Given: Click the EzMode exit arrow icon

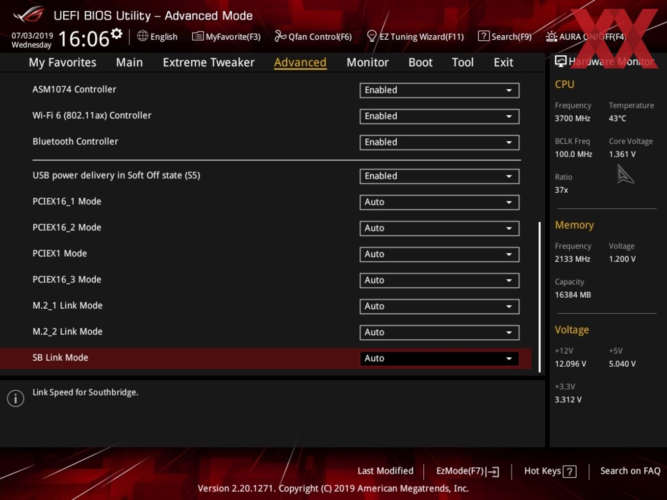Looking at the screenshot, I should tap(493, 472).
